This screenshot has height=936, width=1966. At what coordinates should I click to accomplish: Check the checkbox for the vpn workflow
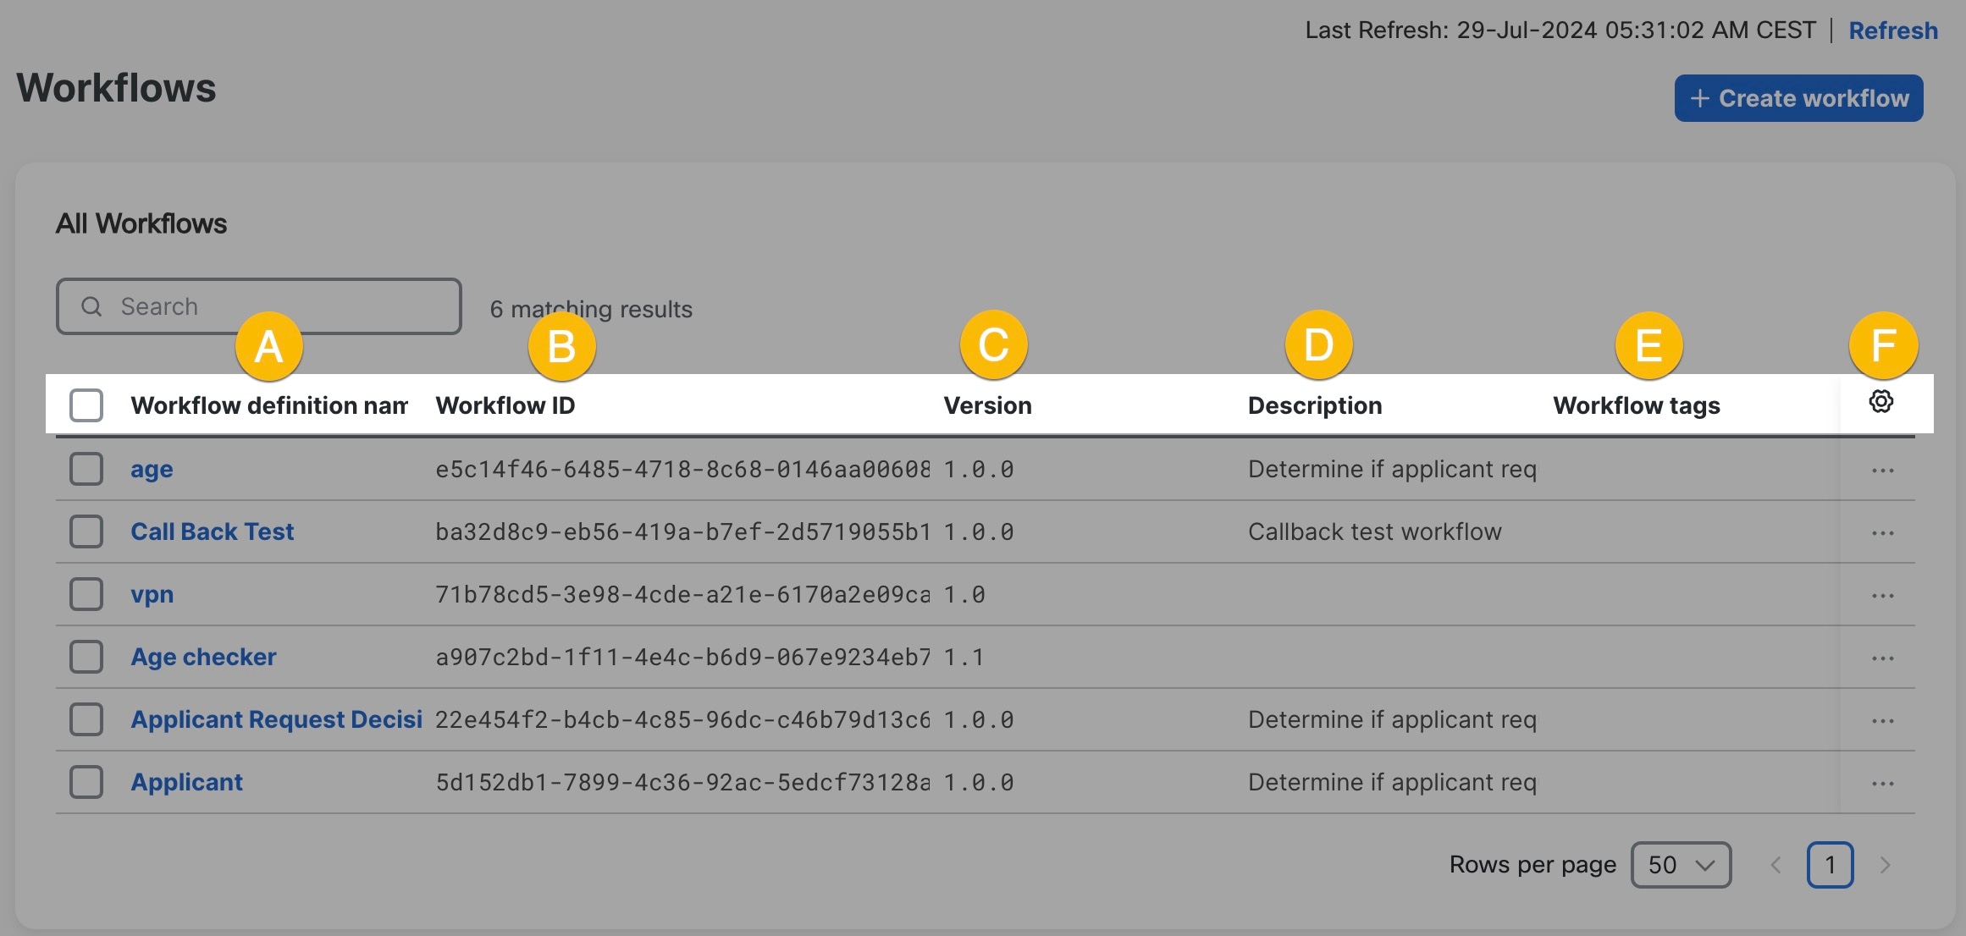[86, 594]
